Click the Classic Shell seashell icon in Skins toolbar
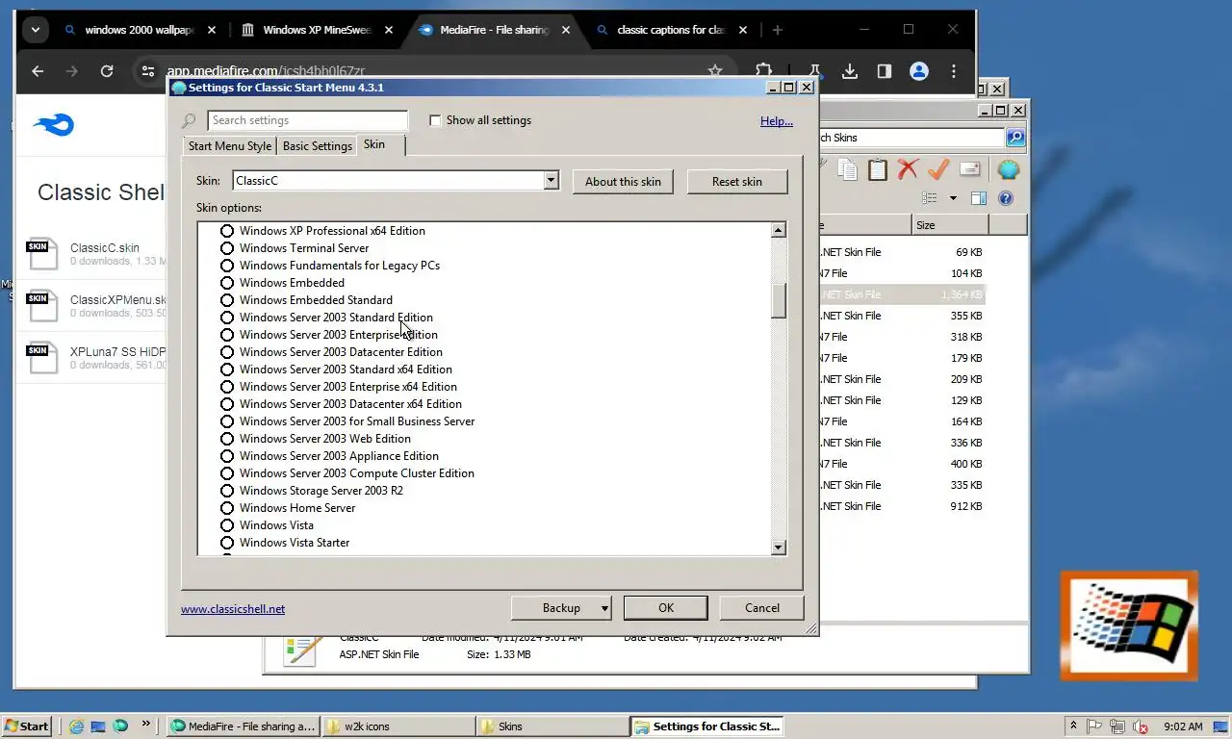This screenshot has width=1232, height=739. click(x=1008, y=170)
